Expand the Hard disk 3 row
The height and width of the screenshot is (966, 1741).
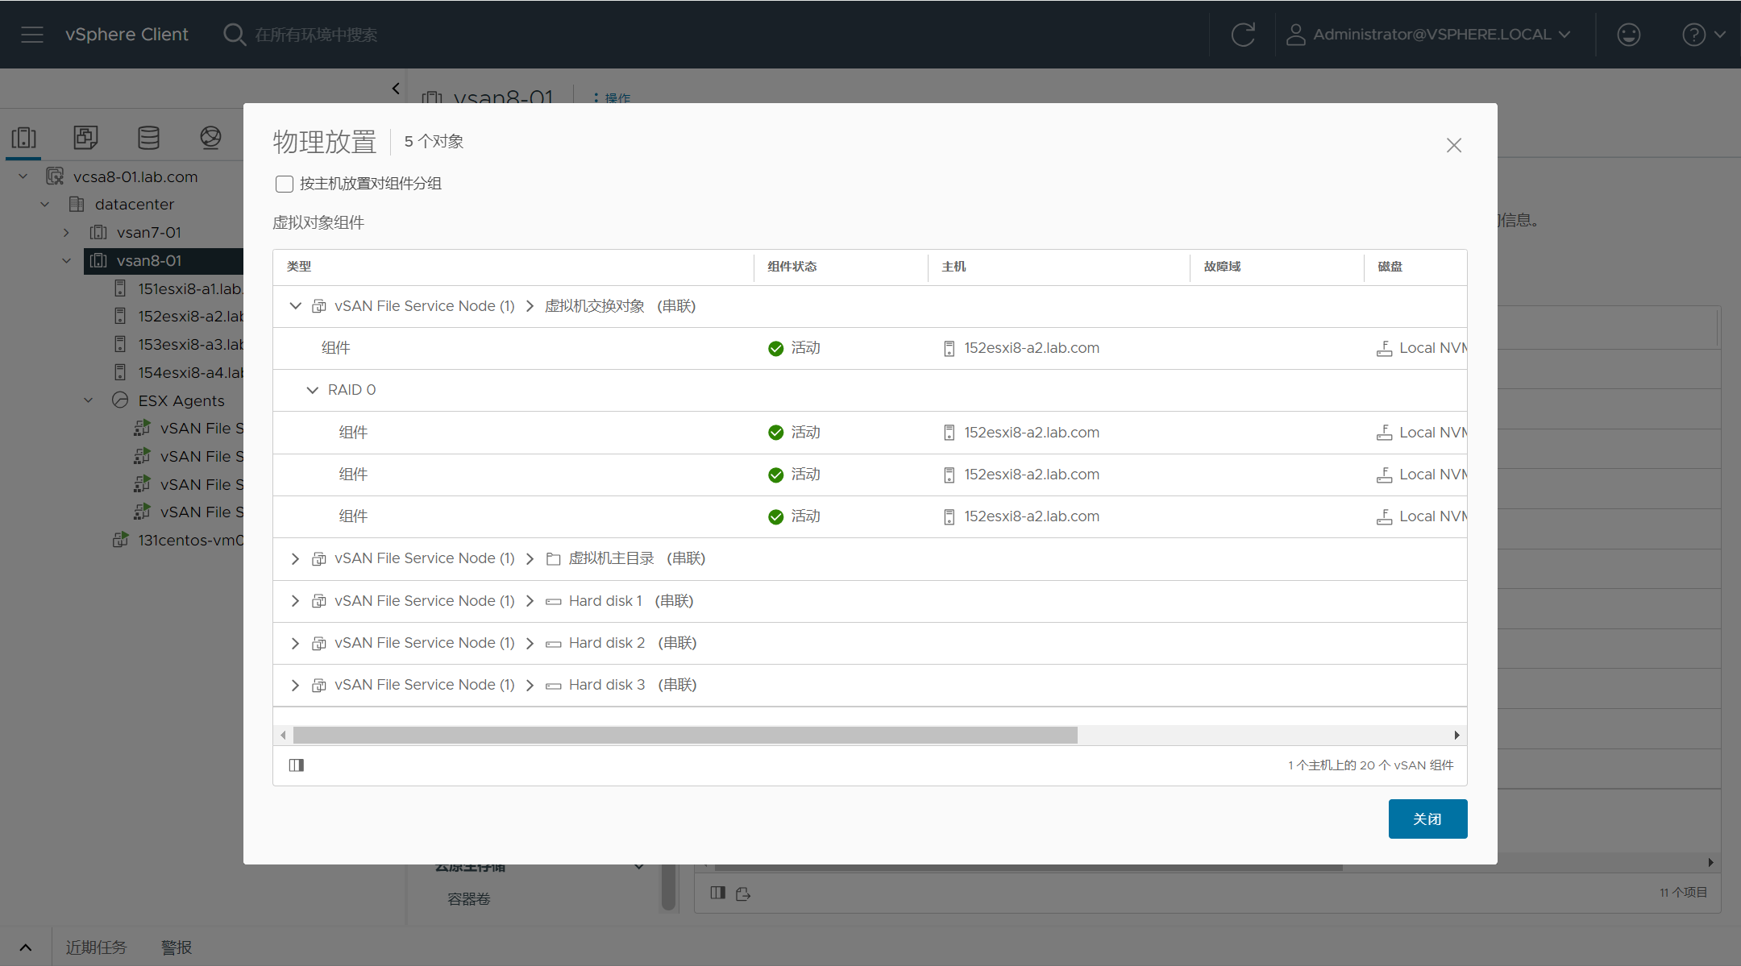click(x=295, y=685)
